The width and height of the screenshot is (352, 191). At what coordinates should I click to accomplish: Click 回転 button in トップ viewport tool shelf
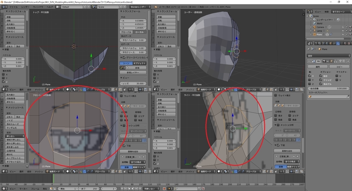point(15,20)
